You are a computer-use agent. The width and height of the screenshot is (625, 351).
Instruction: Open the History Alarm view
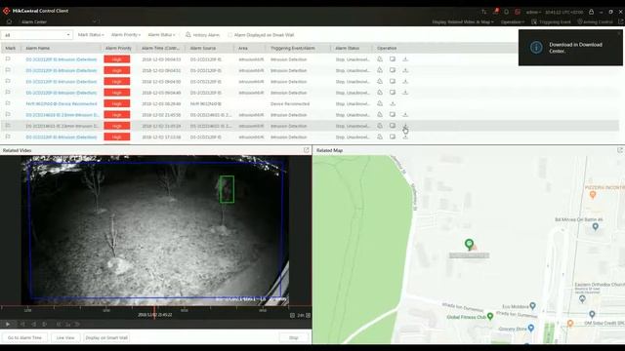[202, 35]
